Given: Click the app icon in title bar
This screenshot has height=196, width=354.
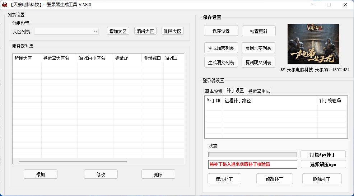Looking at the screenshot, I should click(x=4, y=5).
